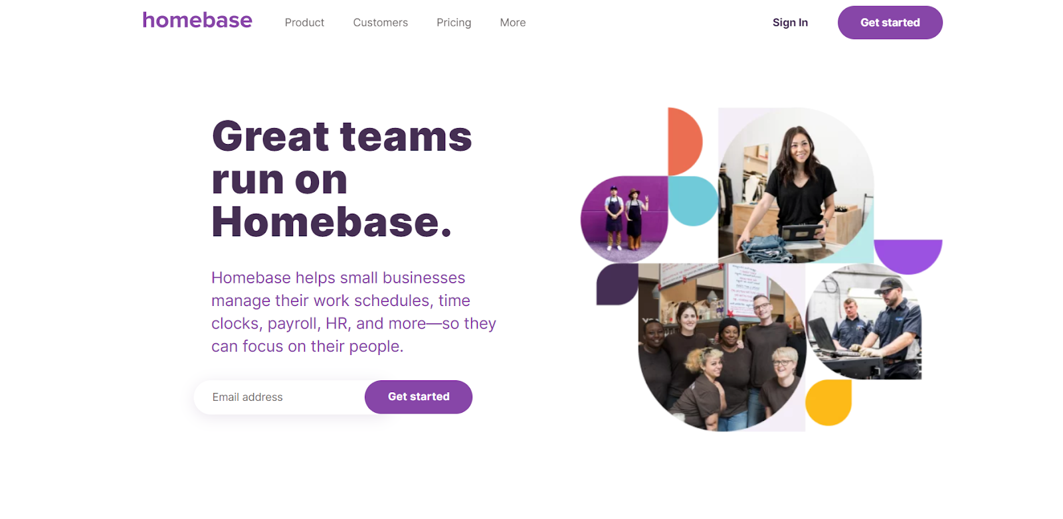Click Get started in the header
Viewport: 1063px width, 519px height.
click(x=890, y=23)
